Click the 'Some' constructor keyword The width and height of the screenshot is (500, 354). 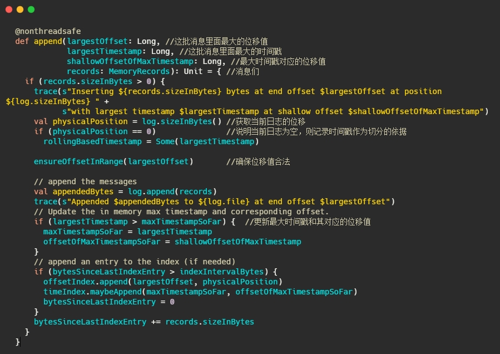165,141
